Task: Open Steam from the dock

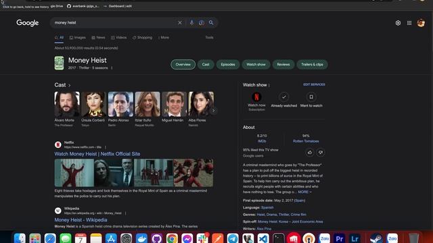Action: tap(376, 238)
